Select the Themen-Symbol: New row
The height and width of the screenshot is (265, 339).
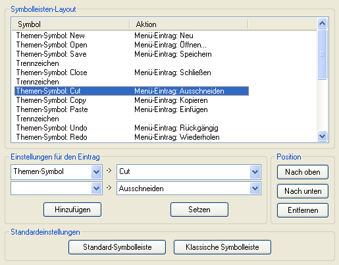coord(132,36)
